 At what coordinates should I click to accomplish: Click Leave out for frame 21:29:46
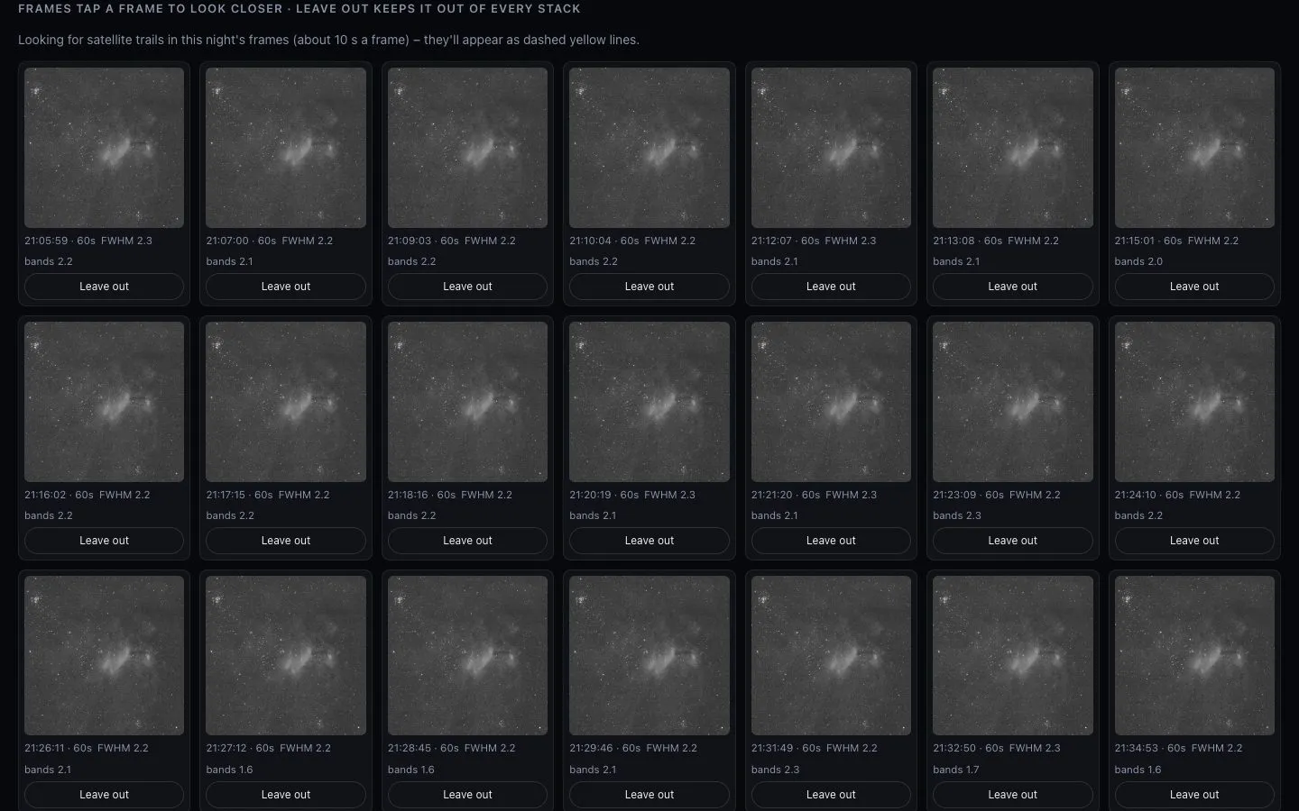[x=649, y=795]
